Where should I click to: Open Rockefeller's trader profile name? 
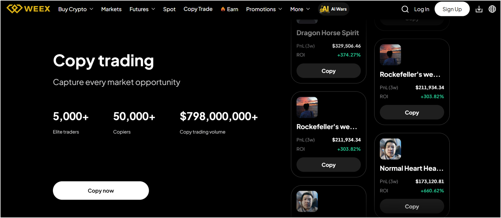(x=328, y=126)
